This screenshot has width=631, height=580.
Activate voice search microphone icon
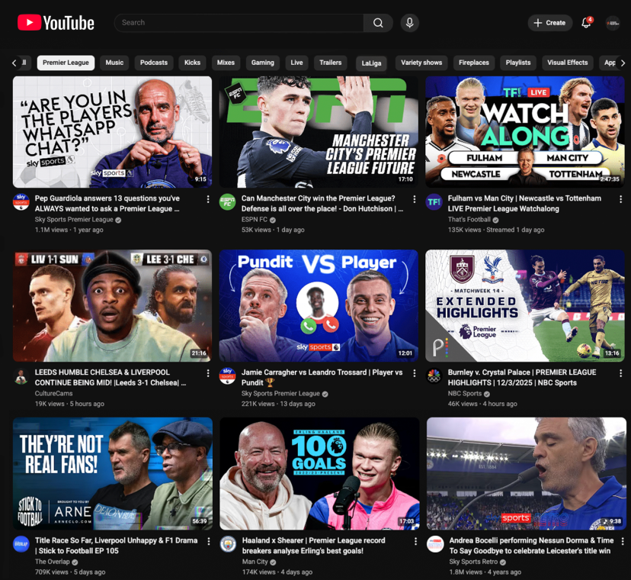pyautogui.click(x=409, y=23)
